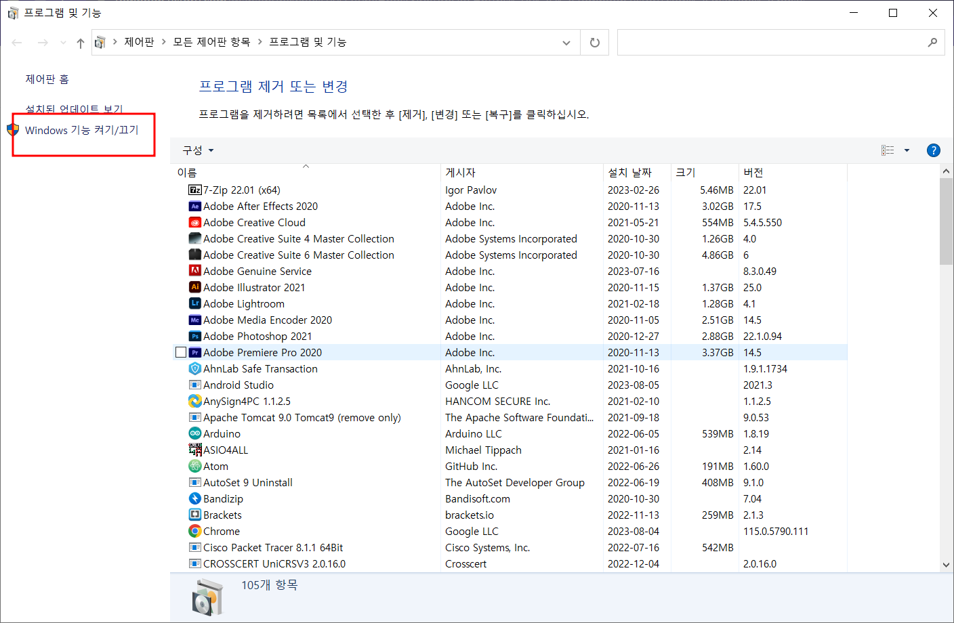Go to 모든 제어판 항목 breadcrumb
The width and height of the screenshot is (954, 623).
pyautogui.click(x=211, y=42)
